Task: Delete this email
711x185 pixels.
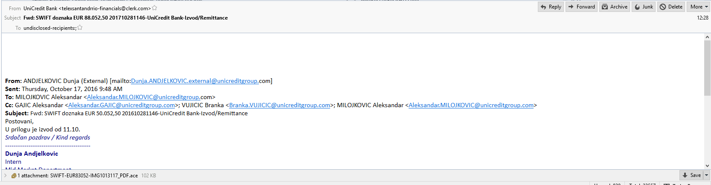Action: (671, 7)
